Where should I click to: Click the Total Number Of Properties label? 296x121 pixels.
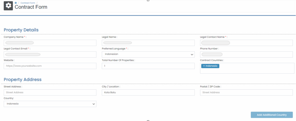(119, 60)
